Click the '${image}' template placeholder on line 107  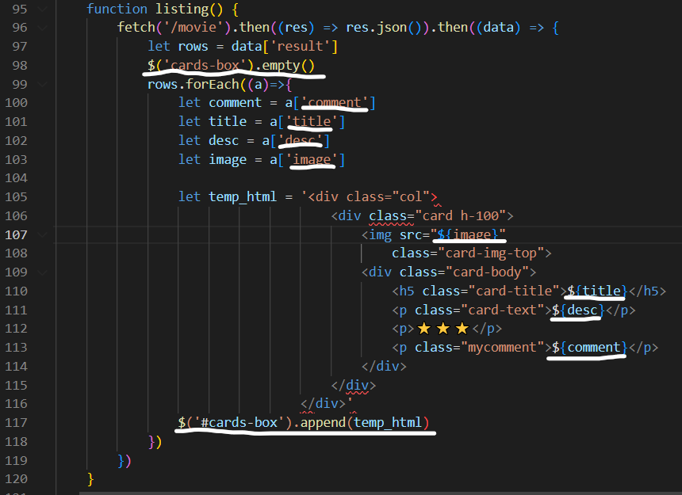tap(468, 235)
